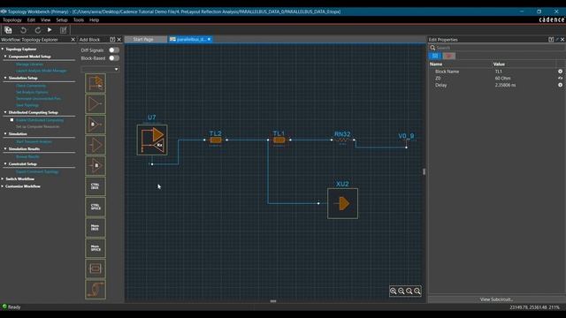This screenshot has width=566, height=318.
Task: Select the RN32 resistor component
Action: point(342,140)
